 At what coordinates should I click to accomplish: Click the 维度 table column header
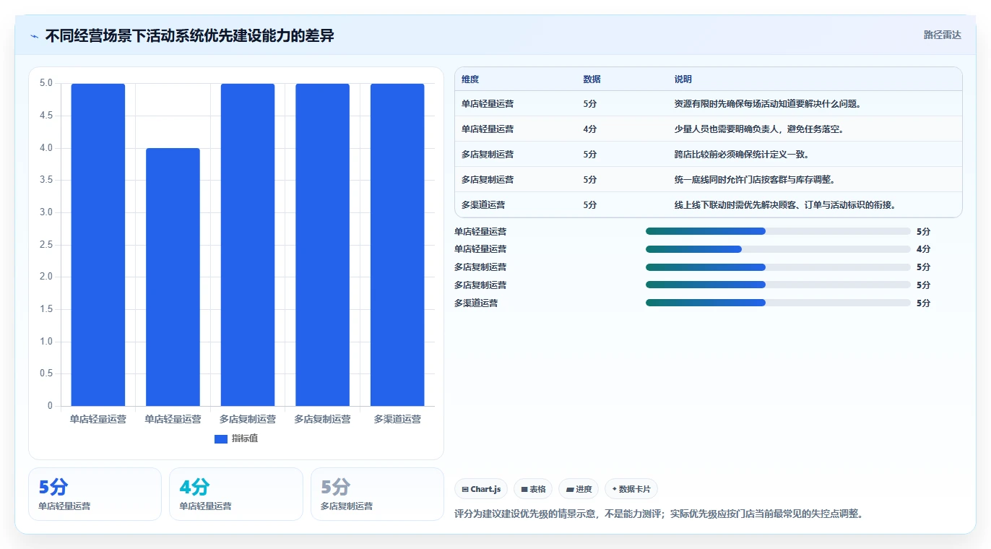point(470,79)
